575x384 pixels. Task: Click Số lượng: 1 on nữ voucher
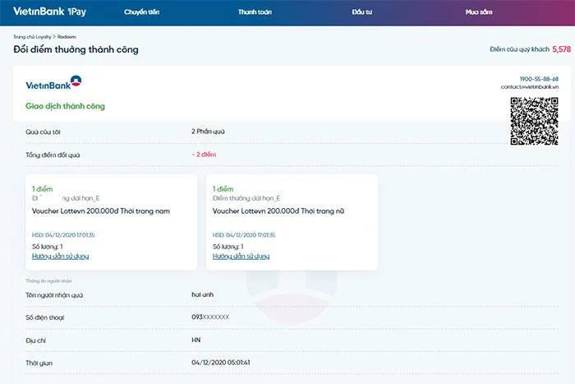pyautogui.click(x=228, y=247)
